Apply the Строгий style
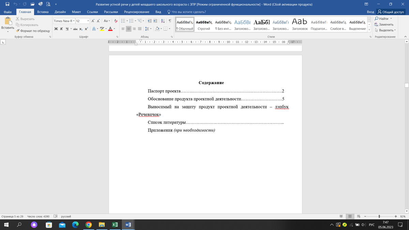 (204, 24)
